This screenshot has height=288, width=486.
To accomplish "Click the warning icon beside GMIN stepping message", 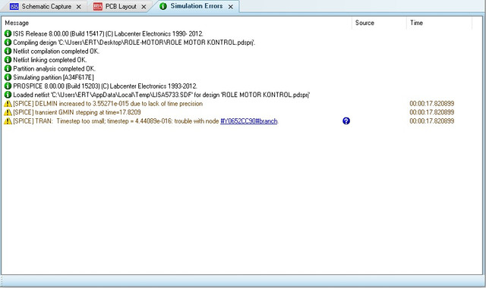I will [x=8, y=112].
